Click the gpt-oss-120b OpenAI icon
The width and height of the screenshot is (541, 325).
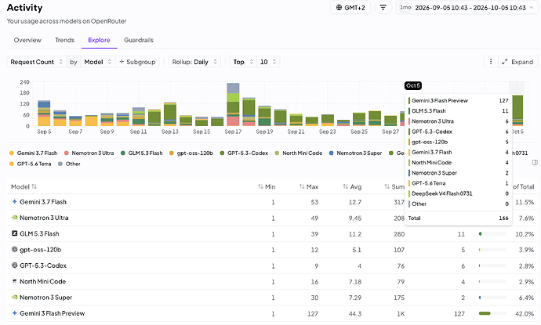(x=14, y=249)
